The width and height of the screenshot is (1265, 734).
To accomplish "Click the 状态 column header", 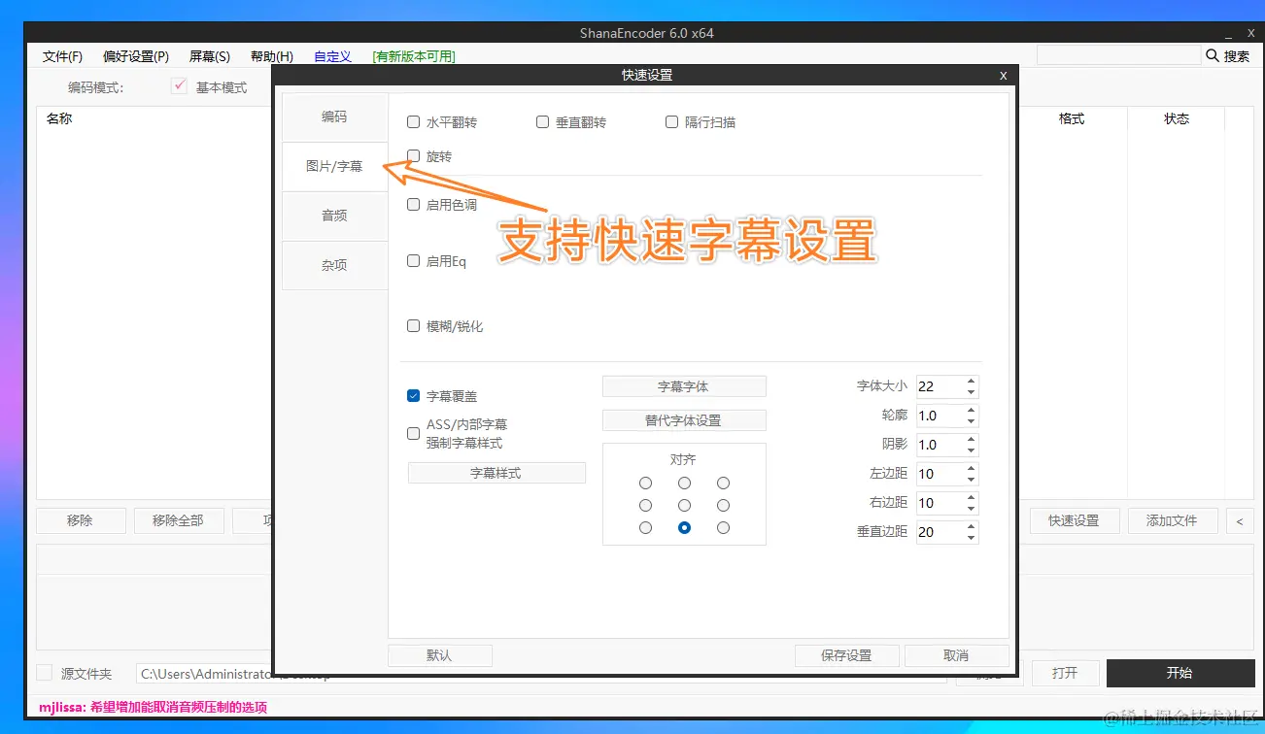I will pos(1177,118).
